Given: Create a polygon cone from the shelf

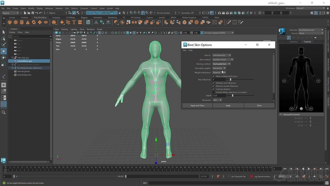Looking at the screenshot, I should 28,22.
